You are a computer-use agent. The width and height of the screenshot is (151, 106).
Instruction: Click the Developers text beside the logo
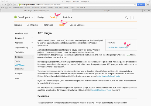[24, 17]
